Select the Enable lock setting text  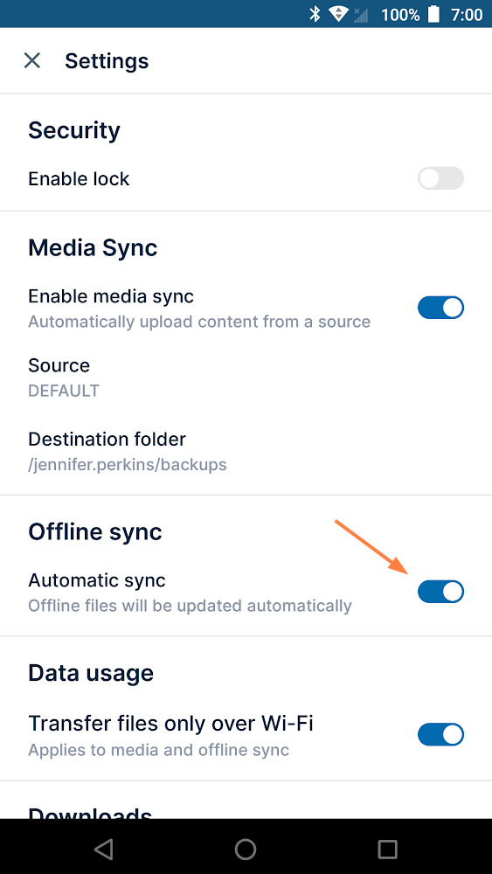click(x=79, y=179)
